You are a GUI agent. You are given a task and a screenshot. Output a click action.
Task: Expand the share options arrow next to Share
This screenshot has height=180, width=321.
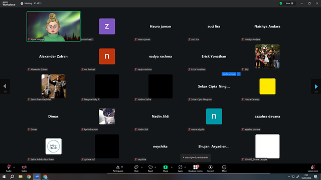pos(172,167)
